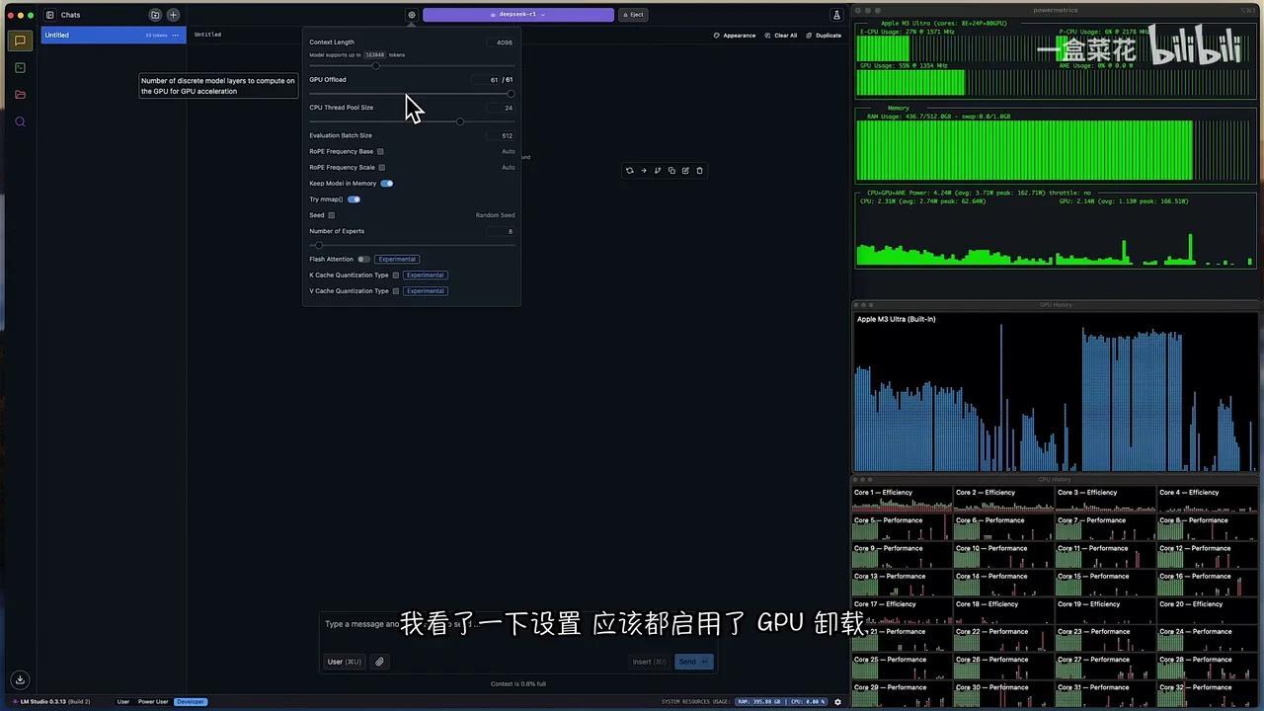Open the downloads icon at bottom left
Viewport: 1264px width, 711px height.
[x=20, y=679]
